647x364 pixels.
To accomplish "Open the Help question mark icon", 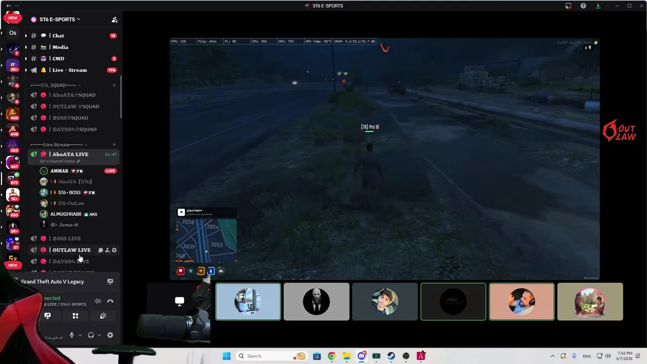I will [x=583, y=6].
